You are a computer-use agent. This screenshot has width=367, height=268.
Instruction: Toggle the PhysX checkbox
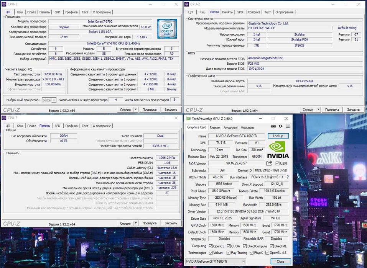[251, 253]
